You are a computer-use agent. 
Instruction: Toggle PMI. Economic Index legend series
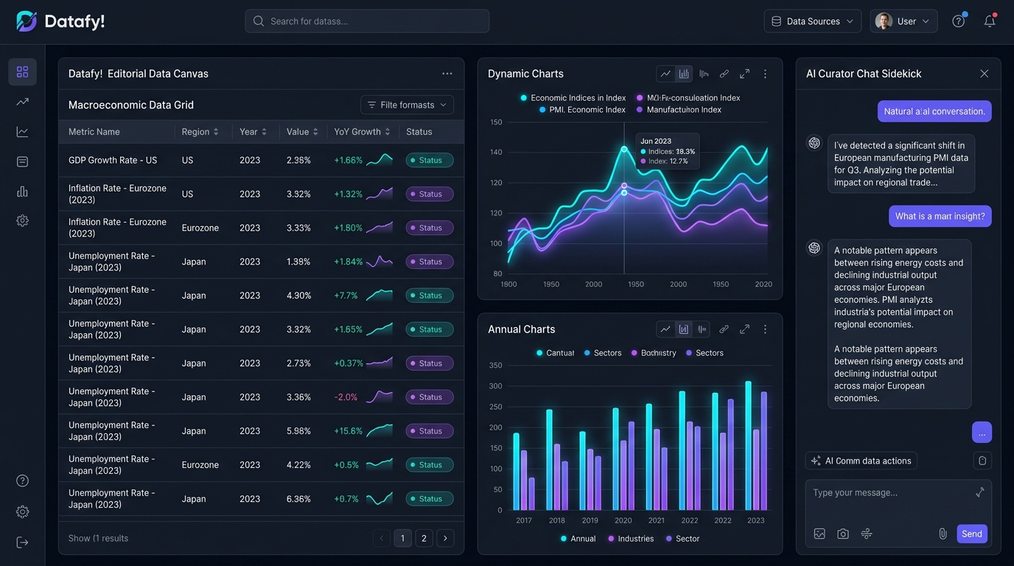tap(581, 110)
